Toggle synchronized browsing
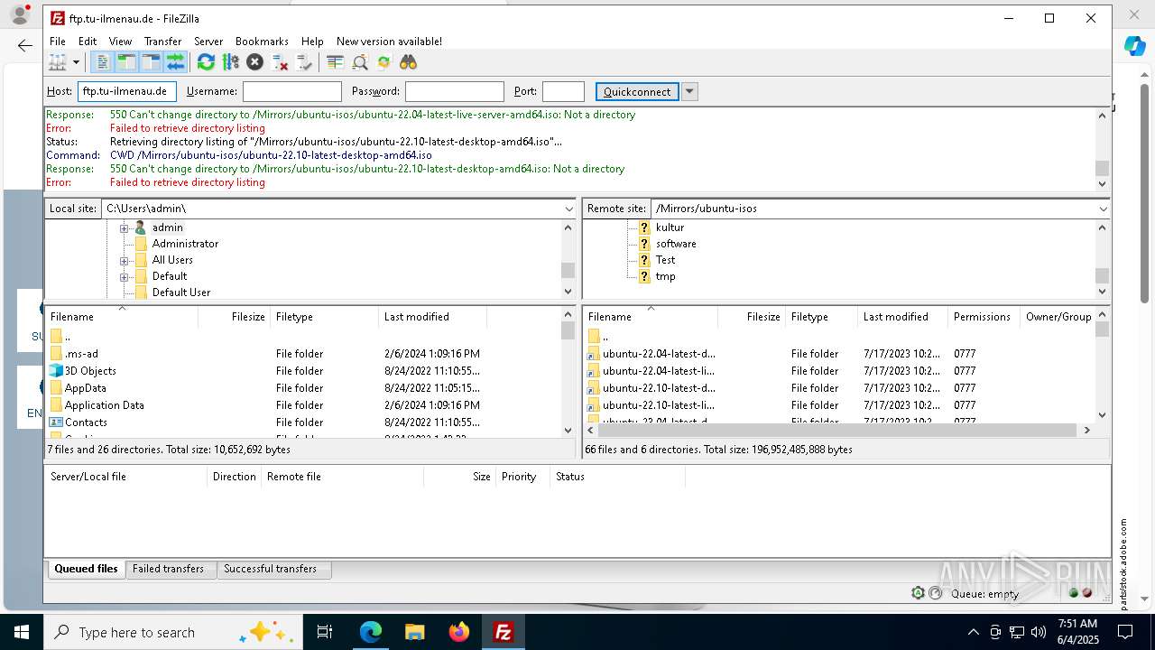Viewport: 1155px width, 650px height. 384,62
